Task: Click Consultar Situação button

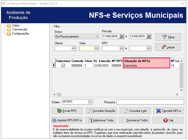Action: pyautogui.click(x=101, y=111)
